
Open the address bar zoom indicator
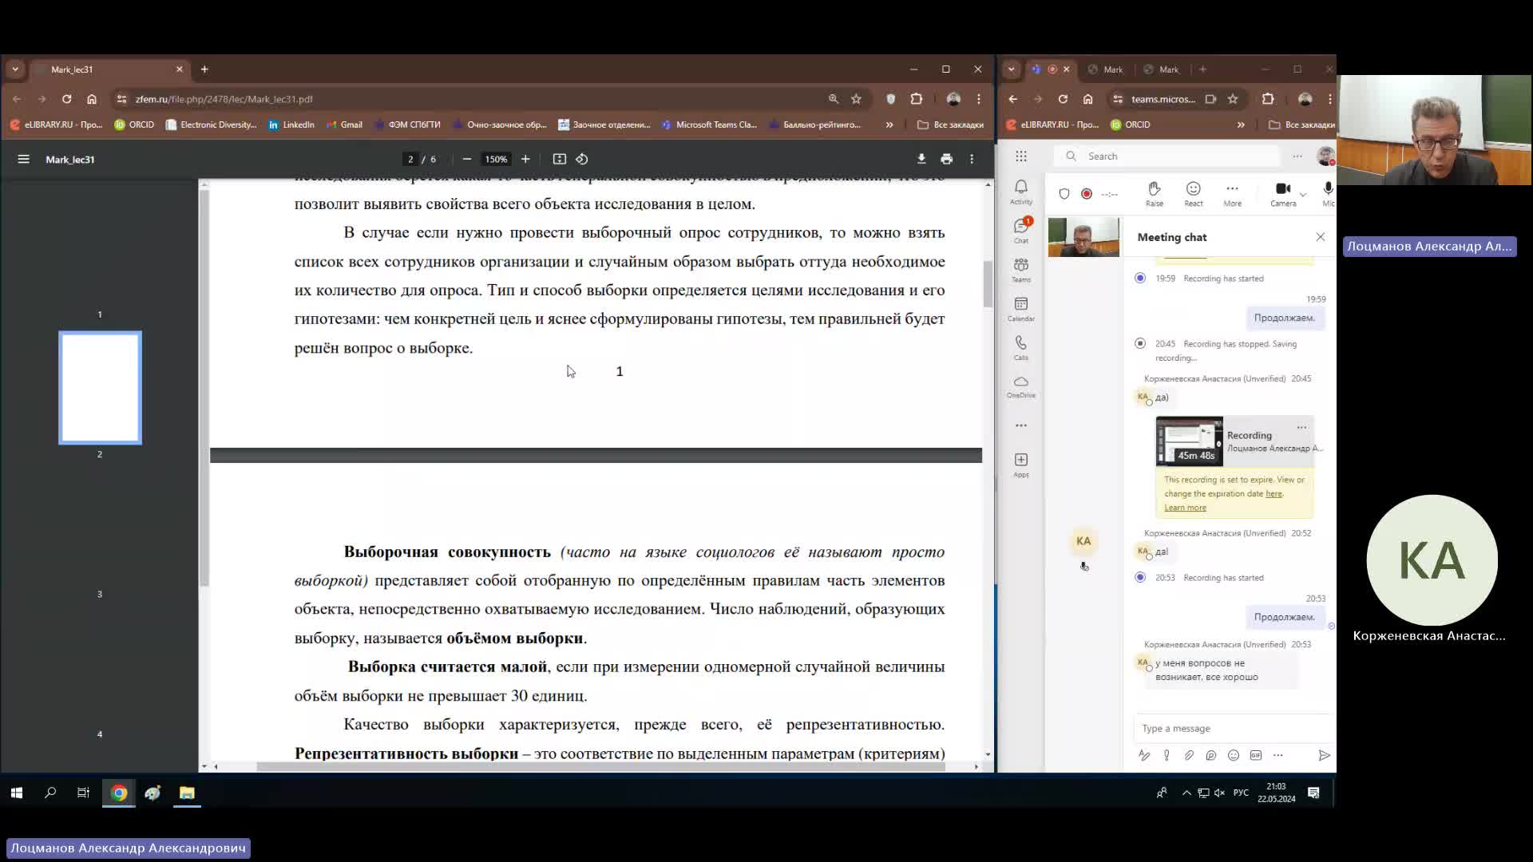click(834, 99)
